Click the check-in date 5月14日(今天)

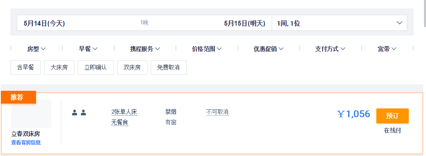point(44,23)
